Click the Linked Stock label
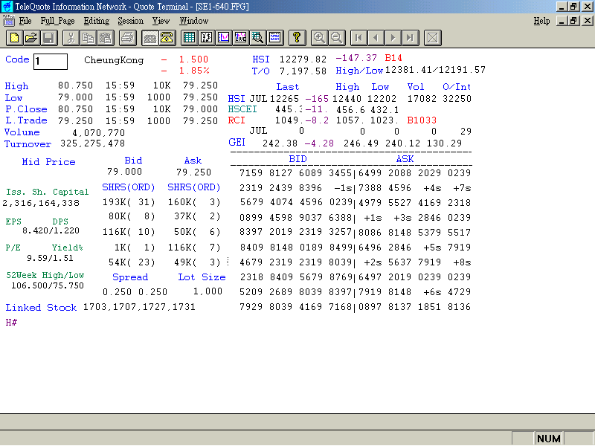The height and width of the screenshot is (446, 595). coord(41,308)
